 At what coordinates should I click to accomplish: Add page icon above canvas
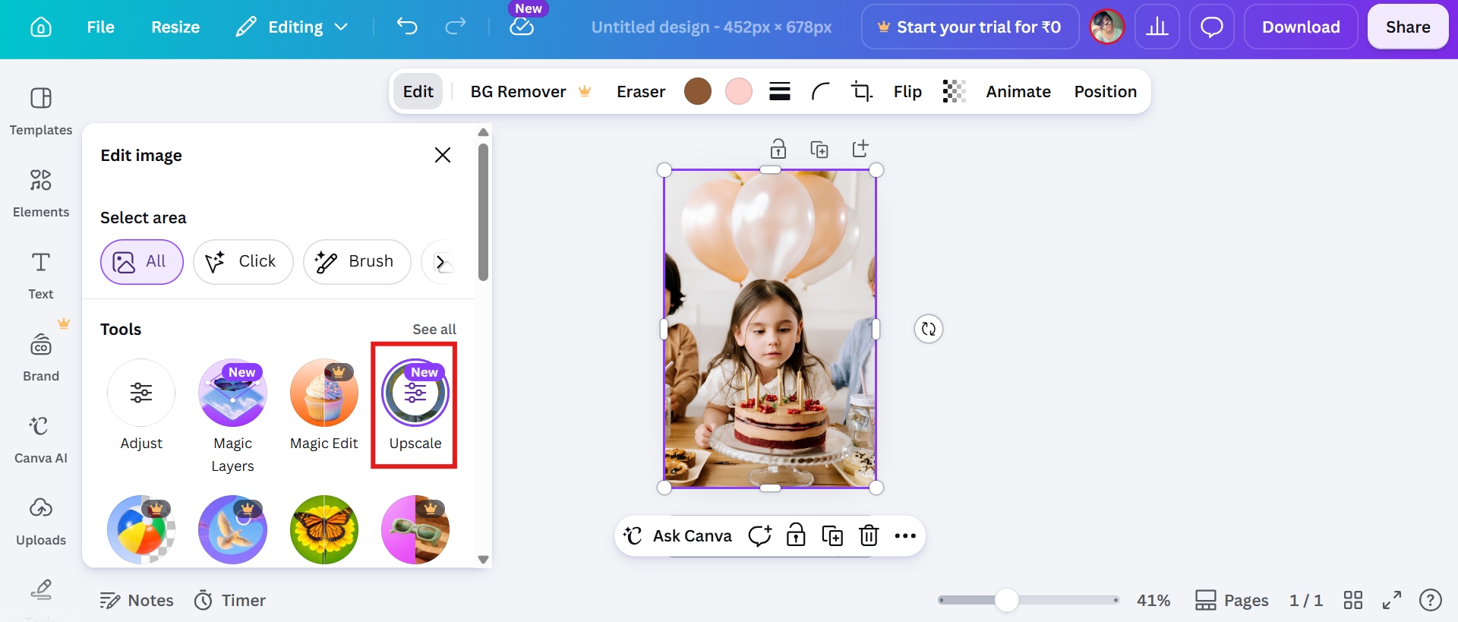860,148
